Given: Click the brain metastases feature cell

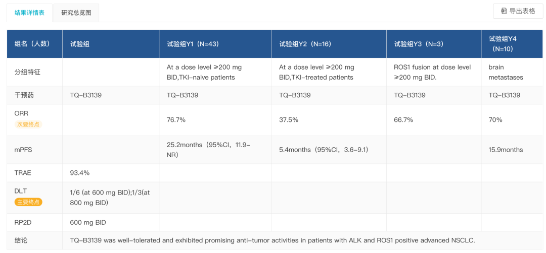Looking at the screenshot, I should tap(512, 72).
